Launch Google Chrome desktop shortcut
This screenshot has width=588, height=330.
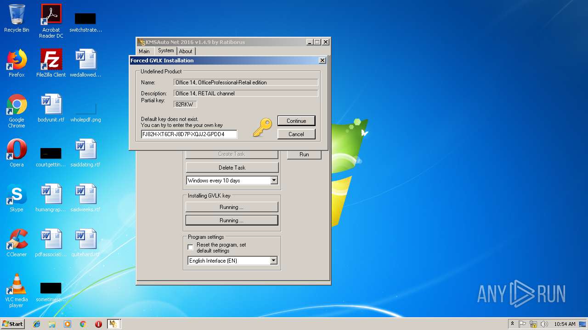coord(17,111)
